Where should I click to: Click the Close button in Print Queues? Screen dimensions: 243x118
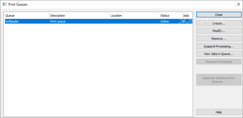[219, 15]
